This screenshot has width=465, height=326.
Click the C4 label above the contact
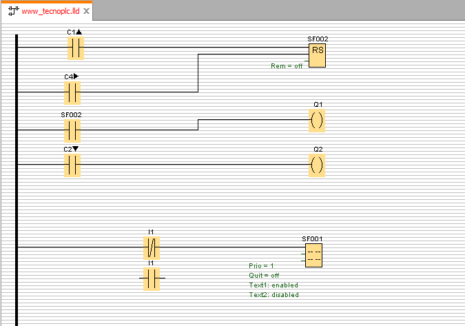tap(71, 77)
